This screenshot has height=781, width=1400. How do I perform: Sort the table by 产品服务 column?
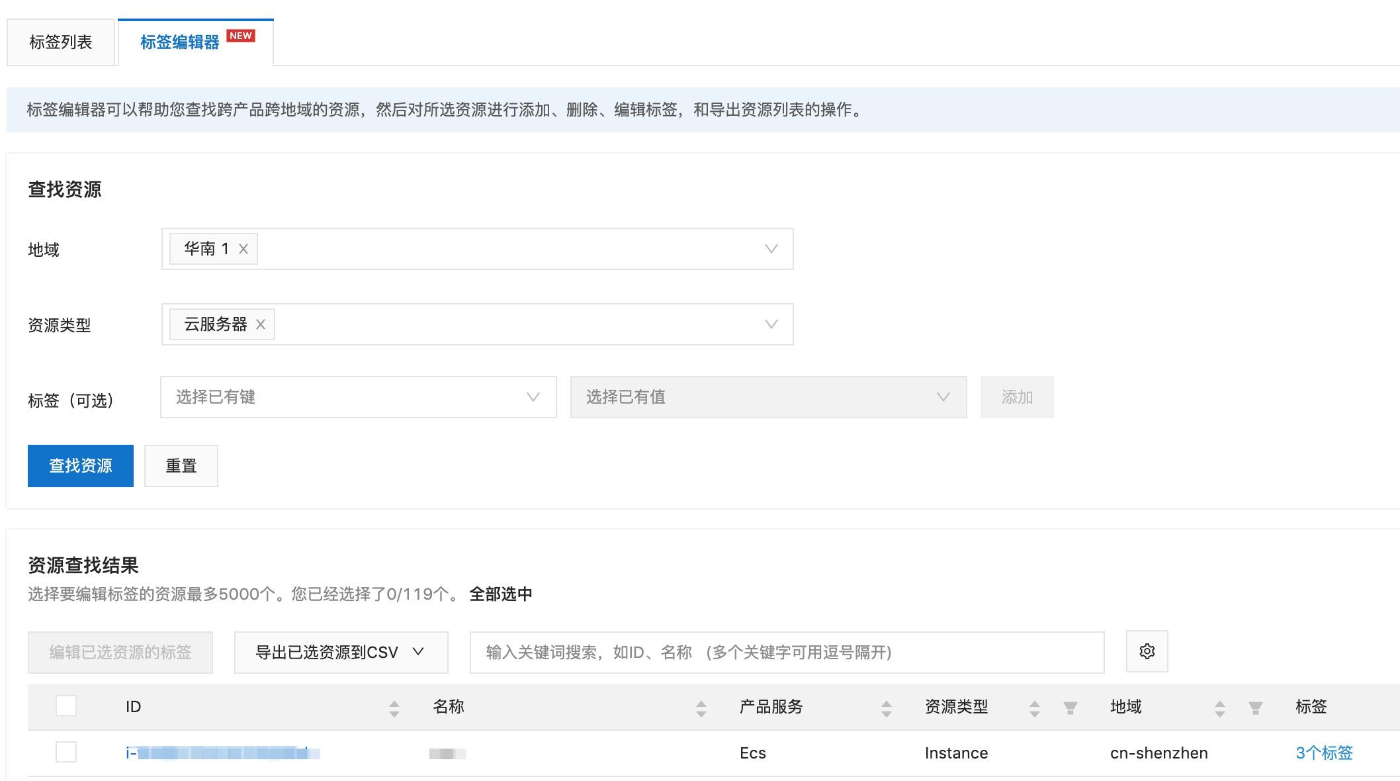pos(887,707)
